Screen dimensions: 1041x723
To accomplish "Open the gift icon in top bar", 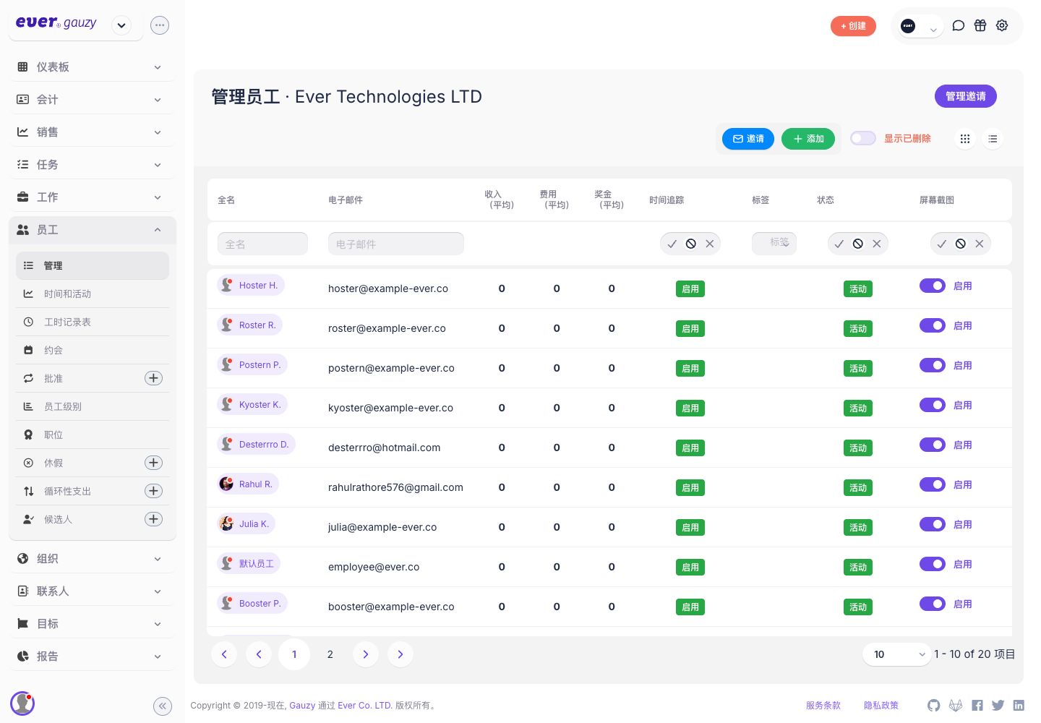I will pos(980,25).
